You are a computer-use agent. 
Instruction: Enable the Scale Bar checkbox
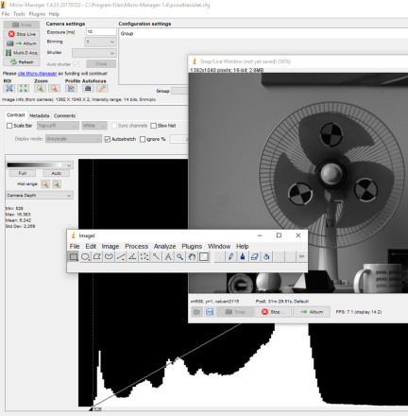coord(9,126)
